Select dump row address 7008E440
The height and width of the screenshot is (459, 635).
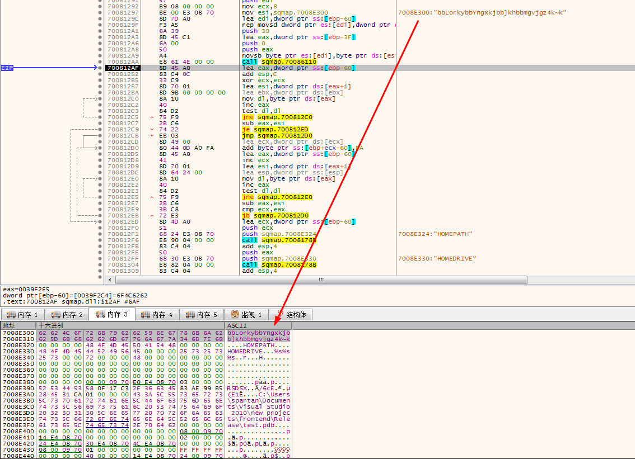[x=18, y=456]
